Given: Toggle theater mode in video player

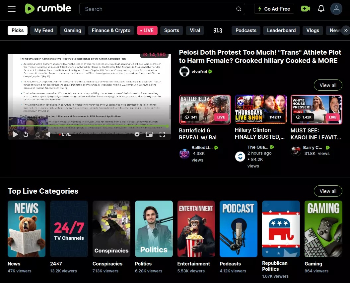Looking at the screenshot, I should [x=149, y=134].
